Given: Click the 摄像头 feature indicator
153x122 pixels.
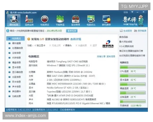Looking at the screenshot, I should click(x=67, y=45).
